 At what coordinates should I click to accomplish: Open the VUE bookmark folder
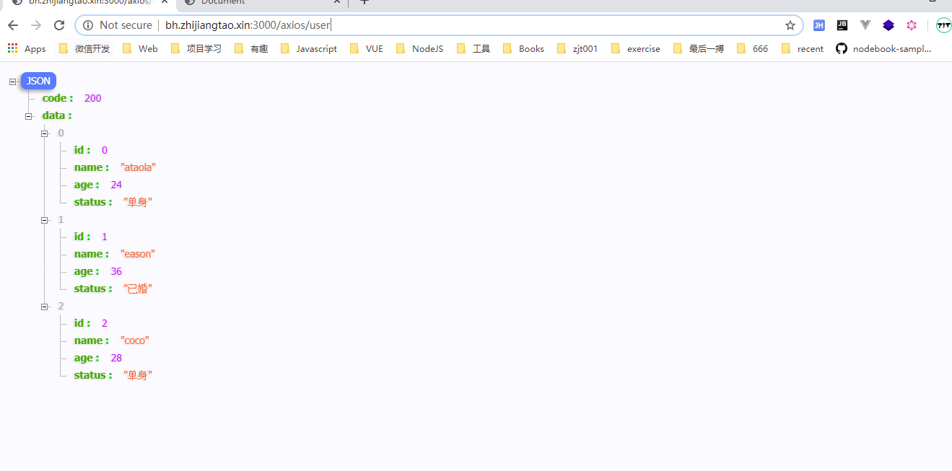(367, 48)
